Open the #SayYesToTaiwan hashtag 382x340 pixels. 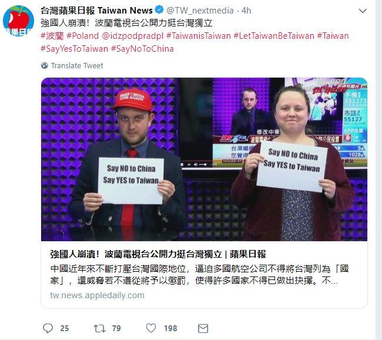pos(74,49)
